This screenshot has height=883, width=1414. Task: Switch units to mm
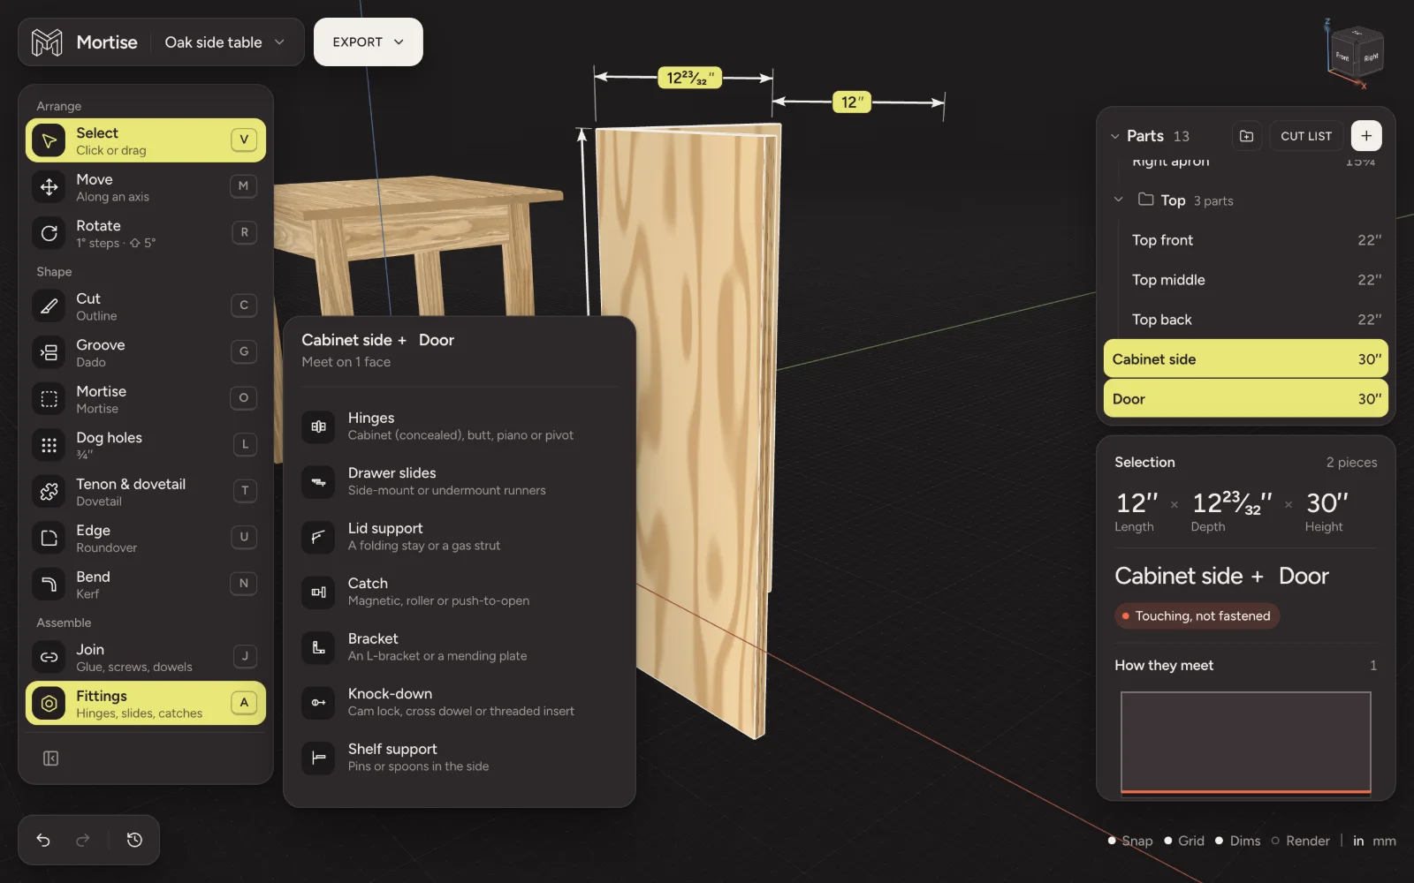coord(1384,841)
